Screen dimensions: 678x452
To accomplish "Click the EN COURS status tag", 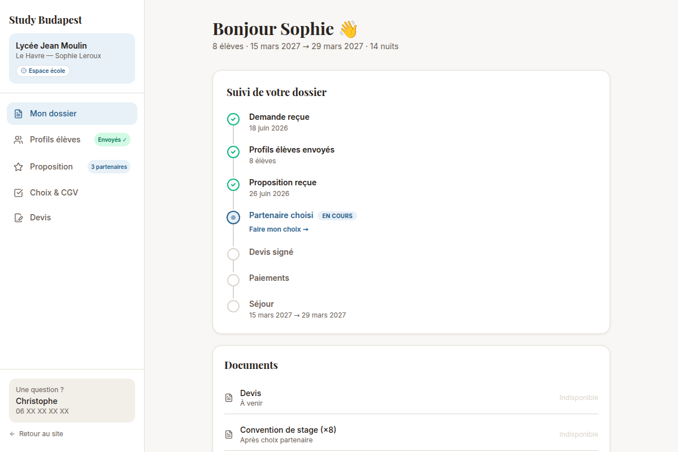I will click(x=337, y=216).
